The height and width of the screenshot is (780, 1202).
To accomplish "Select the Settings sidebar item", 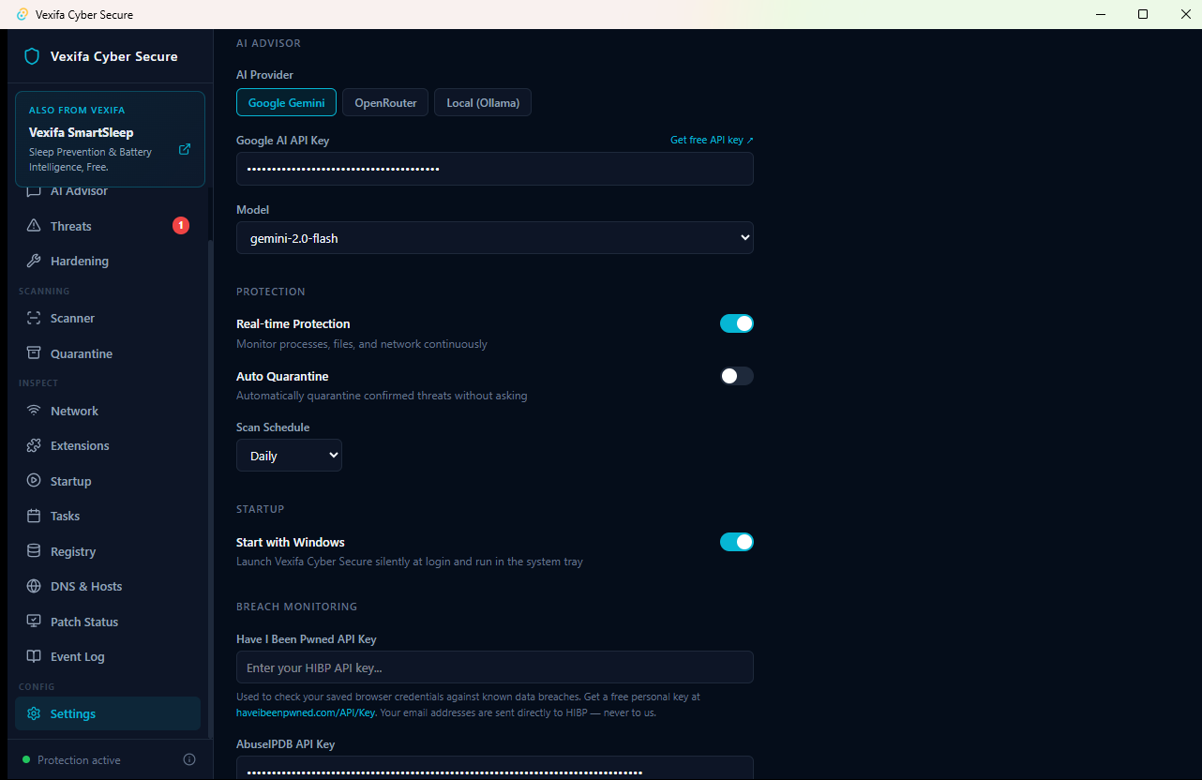I will point(108,713).
